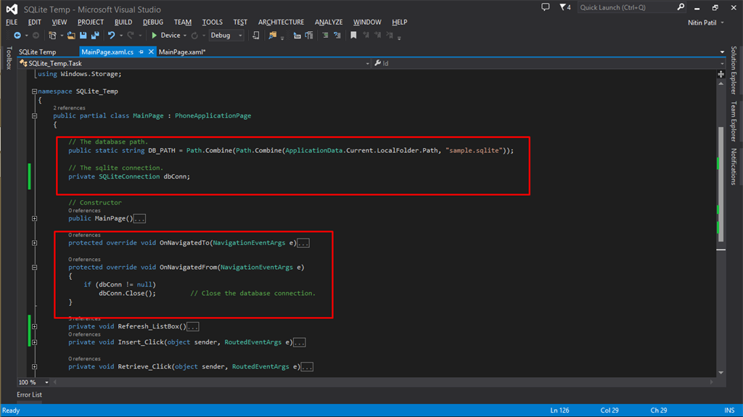The image size is (743, 417).
Task: Open the notifications flag icon
Action: (565, 7)
